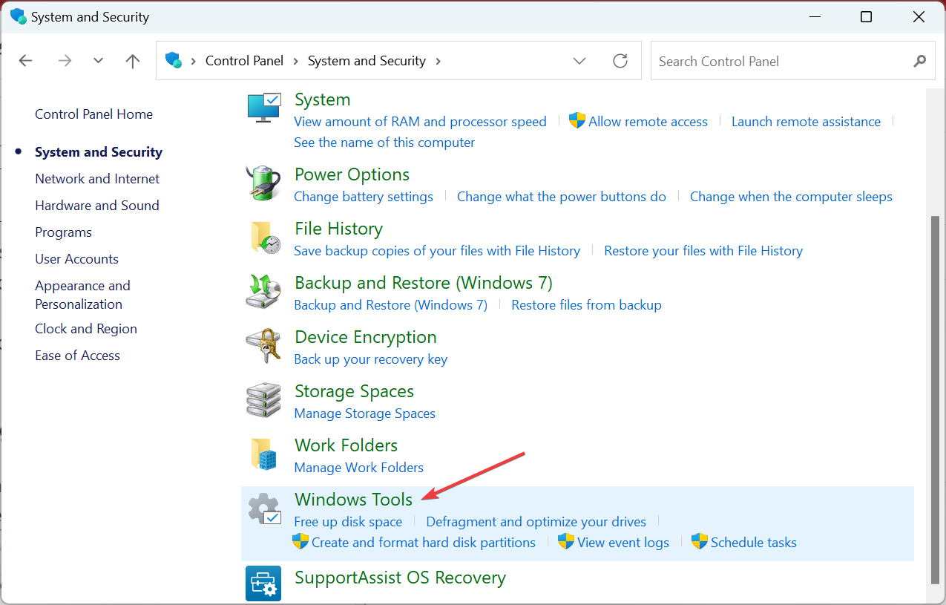Open Clock and Region category
The image size is (946, 605).
pyautogui.click(x=86, y=329)
